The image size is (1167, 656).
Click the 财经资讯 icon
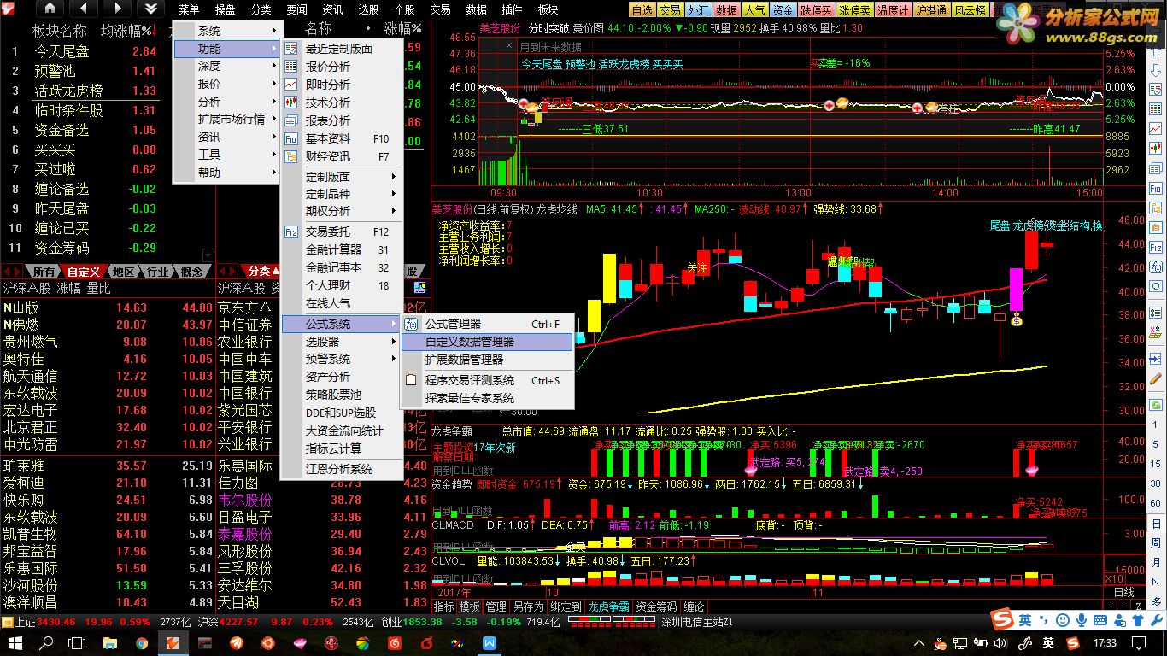pyautogui.click(x=291, y=156)
